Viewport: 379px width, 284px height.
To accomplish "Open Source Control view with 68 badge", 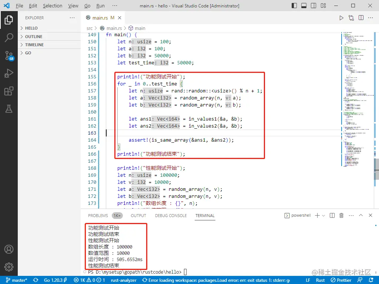I will (x=9, y=55).
